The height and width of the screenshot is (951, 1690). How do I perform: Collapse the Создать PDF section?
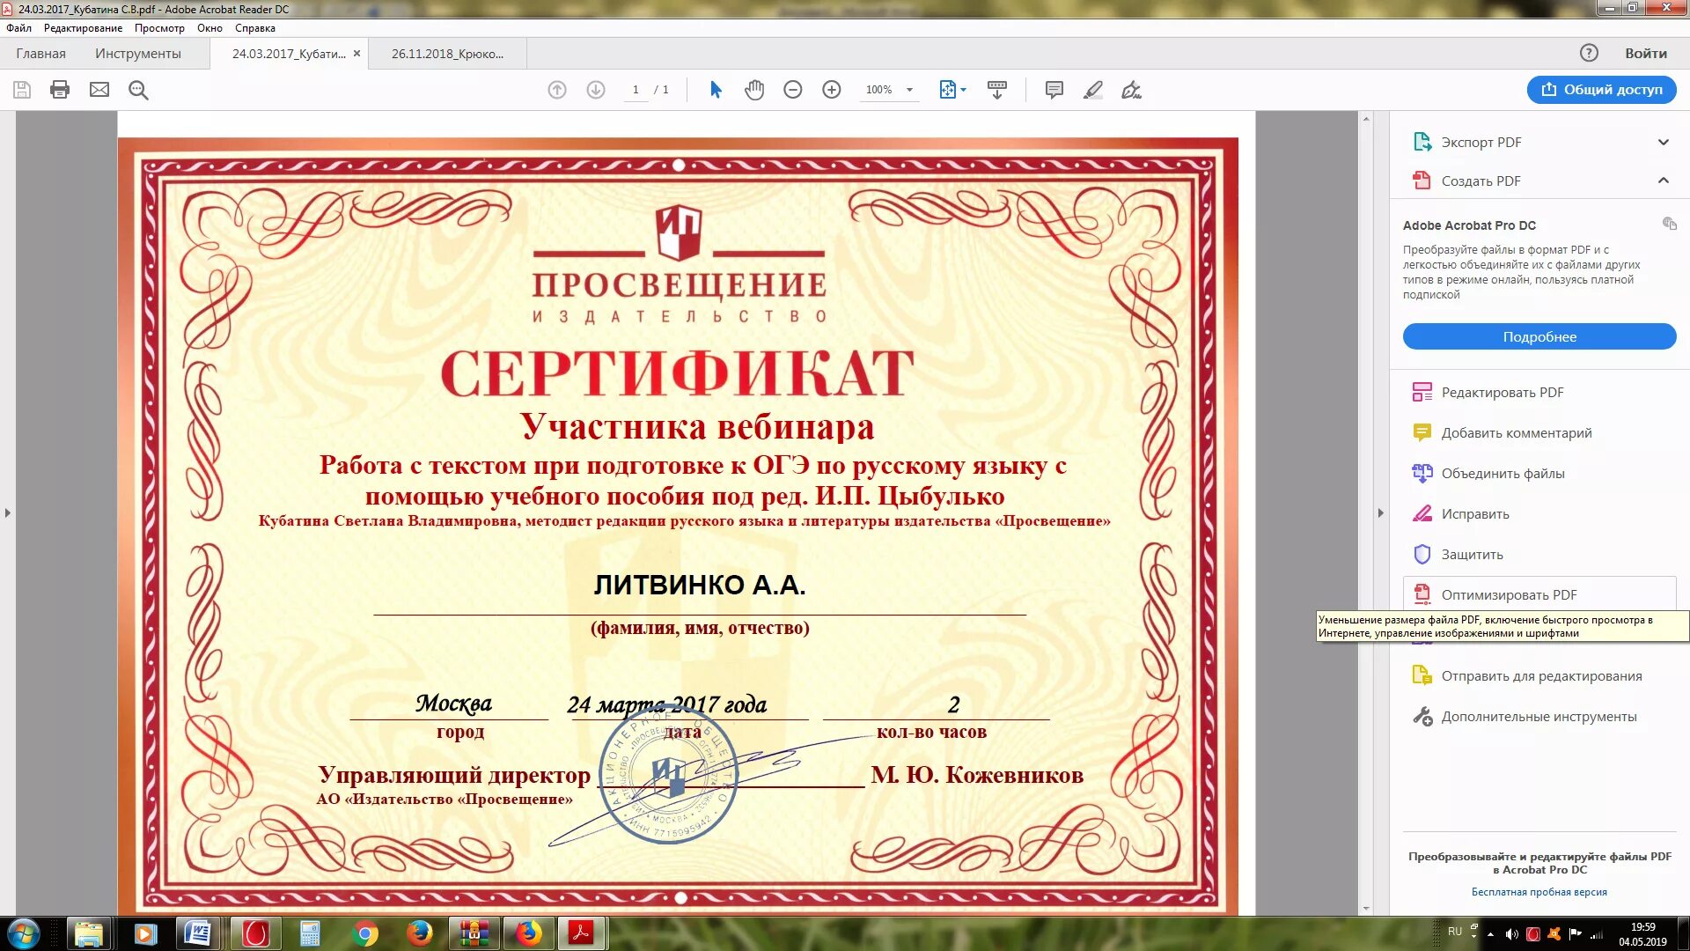1663,181
